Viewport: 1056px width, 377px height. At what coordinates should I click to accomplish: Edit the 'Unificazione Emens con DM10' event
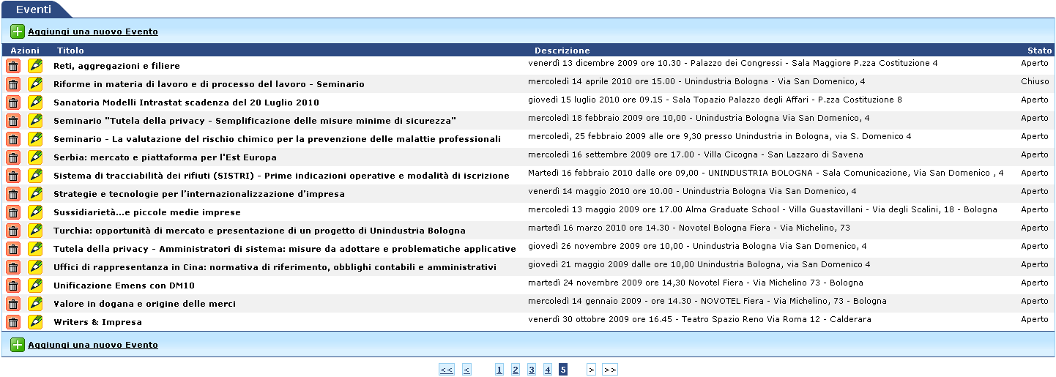pyautogui.click(x=35, y=285)
